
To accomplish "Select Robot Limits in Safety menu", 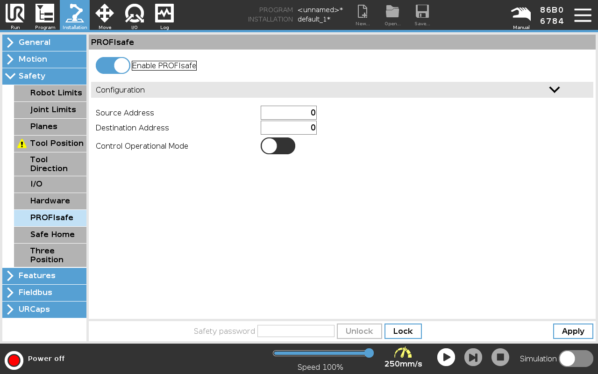I will coord(50,93).
